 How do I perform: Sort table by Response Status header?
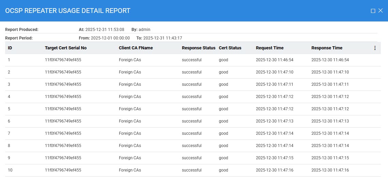pos(199,48)
